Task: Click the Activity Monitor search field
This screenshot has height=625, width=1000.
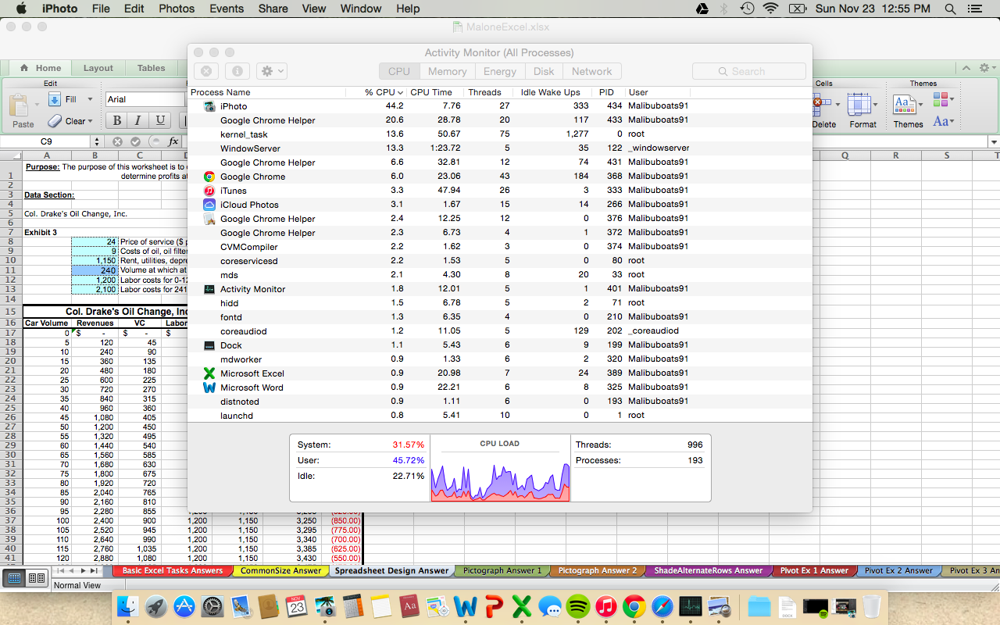Action: [x=748, y=71]
